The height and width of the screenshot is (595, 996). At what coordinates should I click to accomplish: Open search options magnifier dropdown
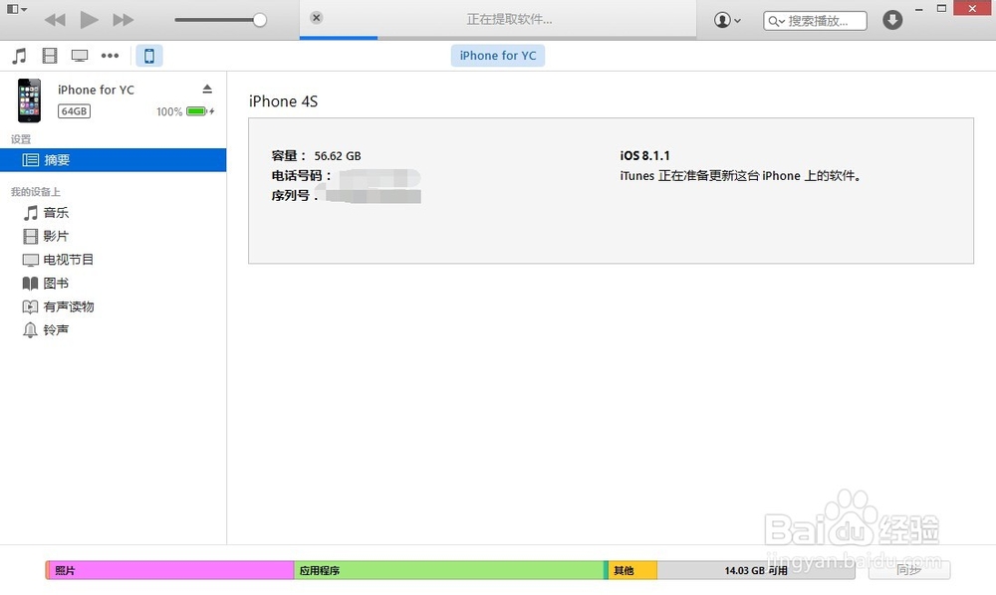coord(776,21)
